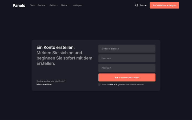Click the Demos dropdown arrow
The image size is (192, 120).
coord(46,5)
